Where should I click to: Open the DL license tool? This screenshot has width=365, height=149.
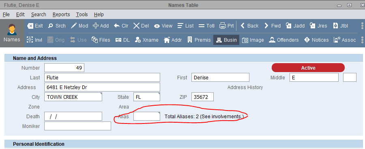click(122, 40)
